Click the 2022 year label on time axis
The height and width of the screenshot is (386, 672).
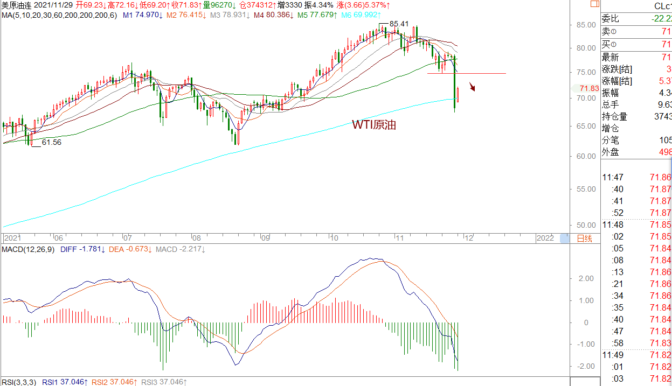[x=545, y=238]
